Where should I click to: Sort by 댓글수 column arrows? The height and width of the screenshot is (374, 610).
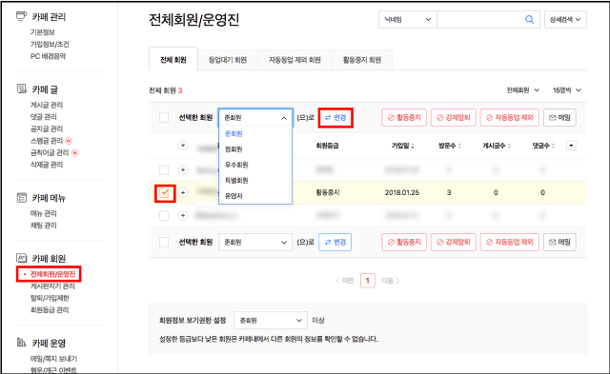(x=553, y=146)
